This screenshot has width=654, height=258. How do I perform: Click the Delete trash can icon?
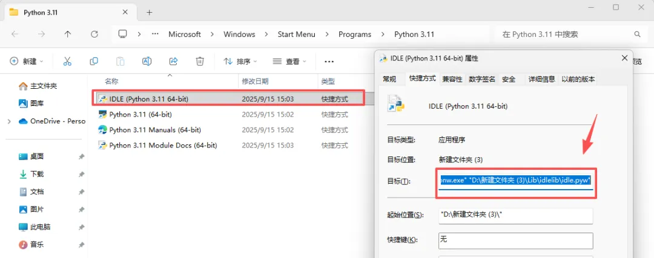pos(200,61)
